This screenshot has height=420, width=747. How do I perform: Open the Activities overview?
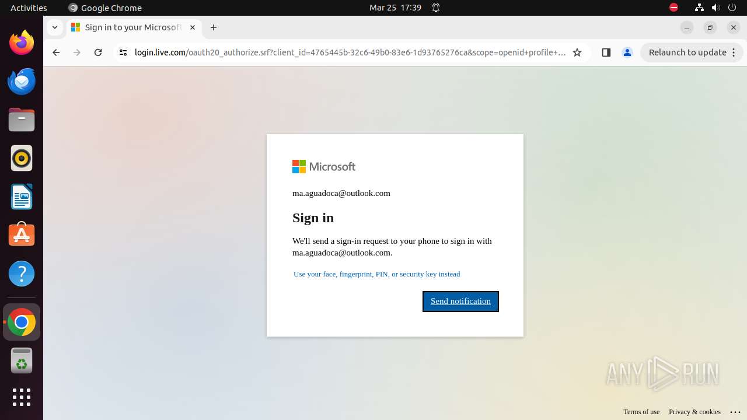[x=29, y=8]
